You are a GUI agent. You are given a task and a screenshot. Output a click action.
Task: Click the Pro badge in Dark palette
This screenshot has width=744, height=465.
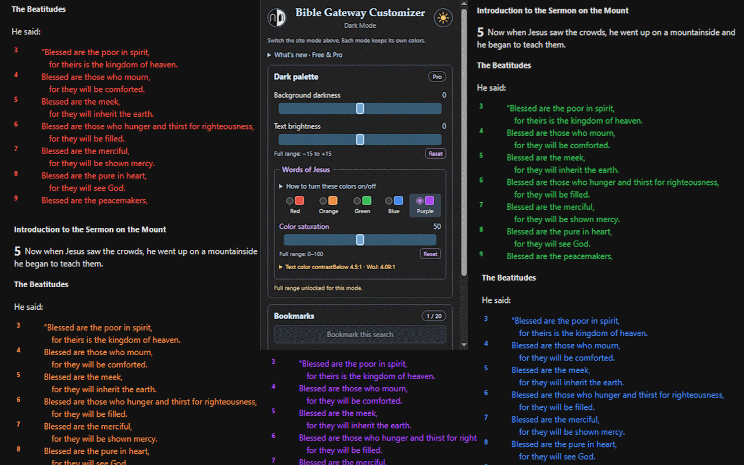pos(437,77)
